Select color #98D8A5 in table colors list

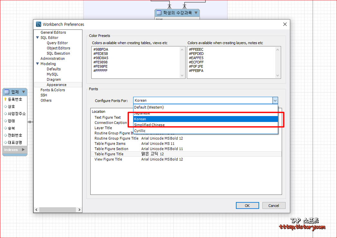click(101, 58)
